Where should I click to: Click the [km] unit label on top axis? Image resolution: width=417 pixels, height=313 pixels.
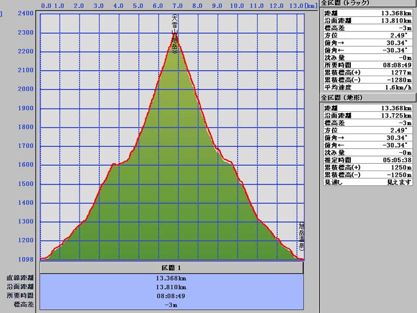click(311, 6)
